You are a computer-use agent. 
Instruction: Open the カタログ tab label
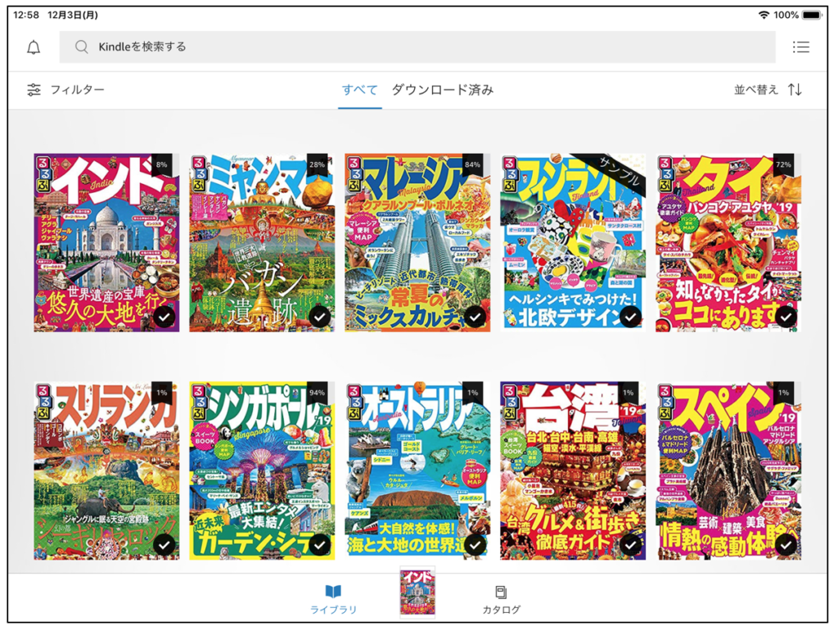tap(502, 610)
